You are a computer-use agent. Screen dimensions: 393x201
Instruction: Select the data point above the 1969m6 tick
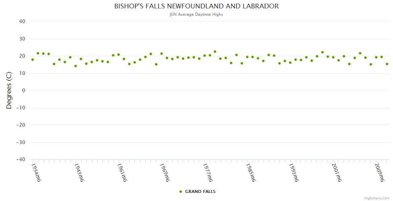pyautogui.click(x=162, y=54)
